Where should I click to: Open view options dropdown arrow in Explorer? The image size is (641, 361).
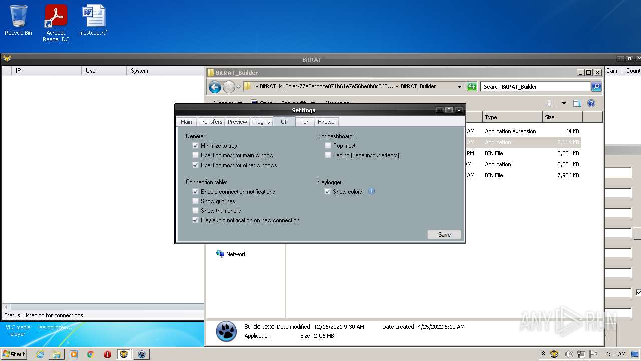[564, 103]
